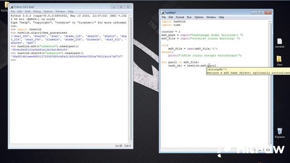Image resolution: width=290 pixels, height=163 pixels.
Task: Open Help menu in untitled editor window
Action: pyautogui.click(x=221, y=17)
